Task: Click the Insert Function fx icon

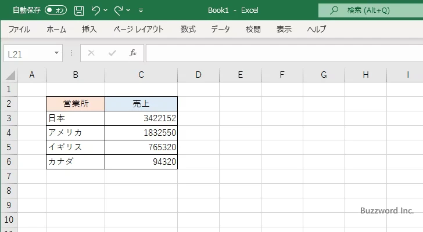Action: pyautogui.click(x=132, y=53)
